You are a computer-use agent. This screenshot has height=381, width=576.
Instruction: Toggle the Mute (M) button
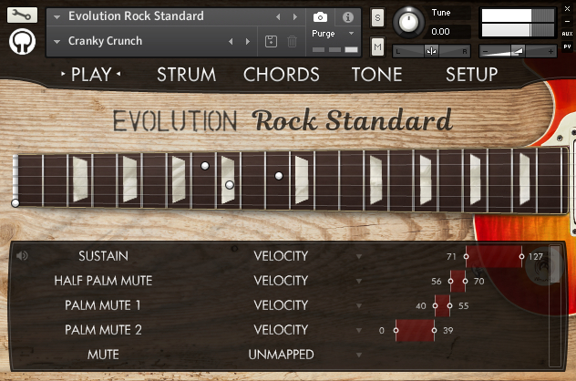[377, 46]
